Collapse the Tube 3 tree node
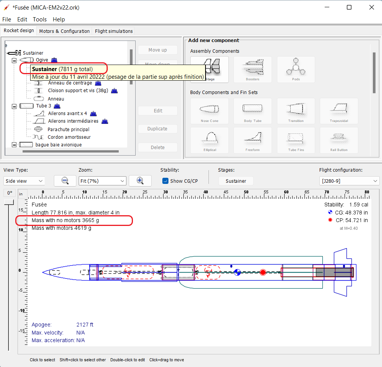382x367 pixels. click(x=14, y=106)
